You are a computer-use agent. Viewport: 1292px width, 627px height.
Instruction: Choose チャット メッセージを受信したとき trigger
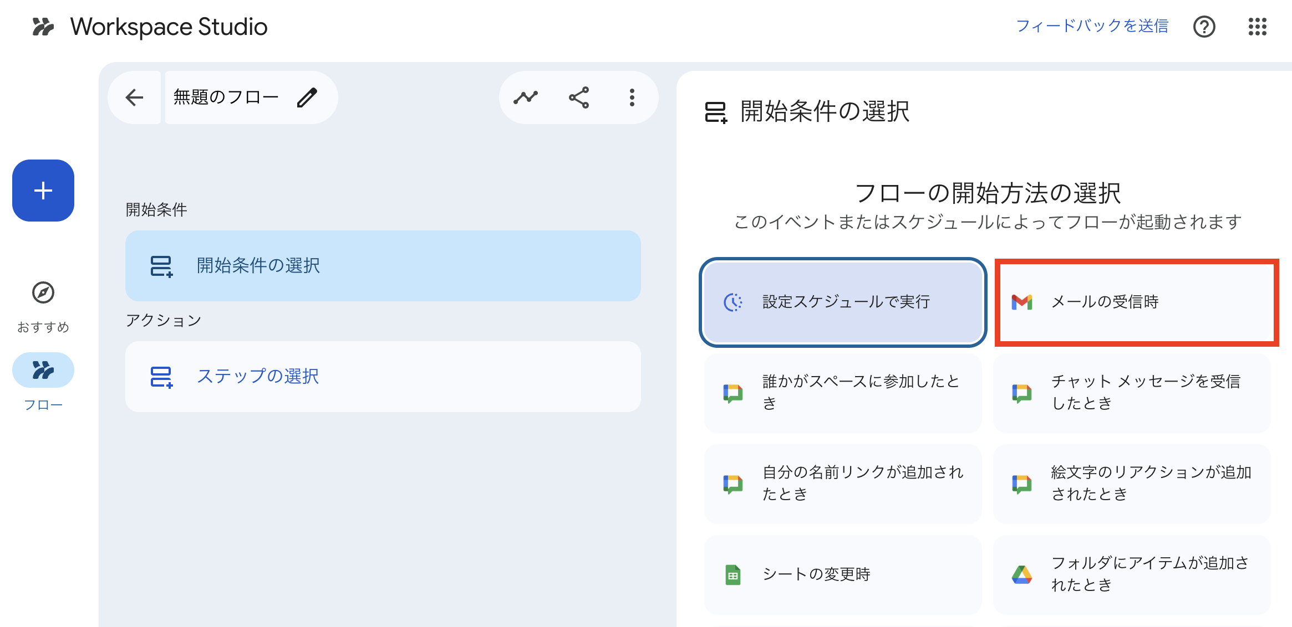click(x=1132, y=393)
